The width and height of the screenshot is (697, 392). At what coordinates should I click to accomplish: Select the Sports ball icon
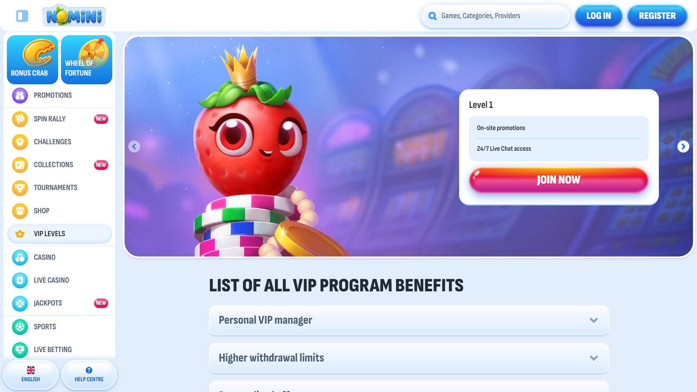20,327
